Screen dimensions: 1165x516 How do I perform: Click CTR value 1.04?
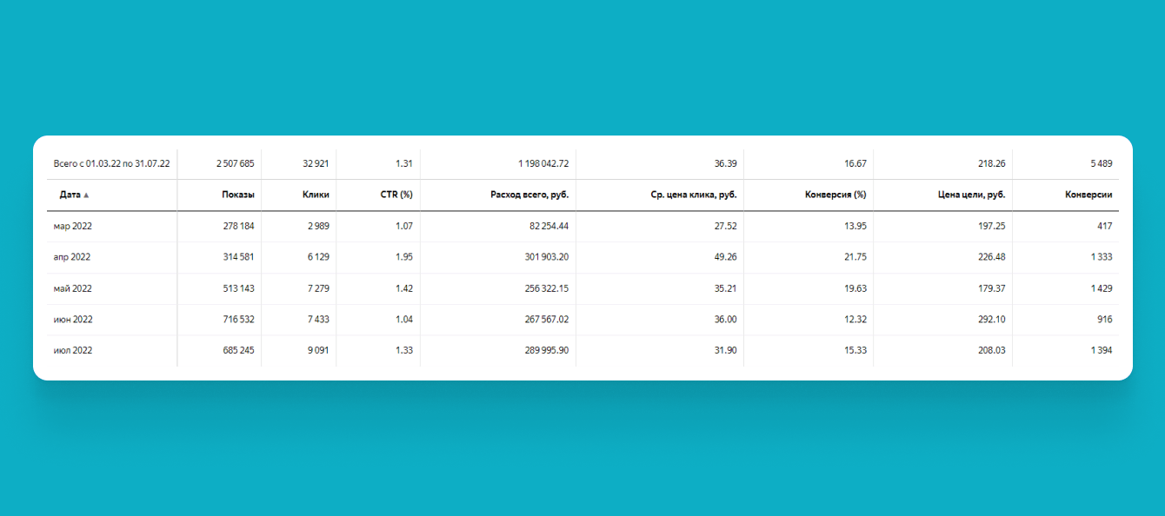(x=404, y=320)
